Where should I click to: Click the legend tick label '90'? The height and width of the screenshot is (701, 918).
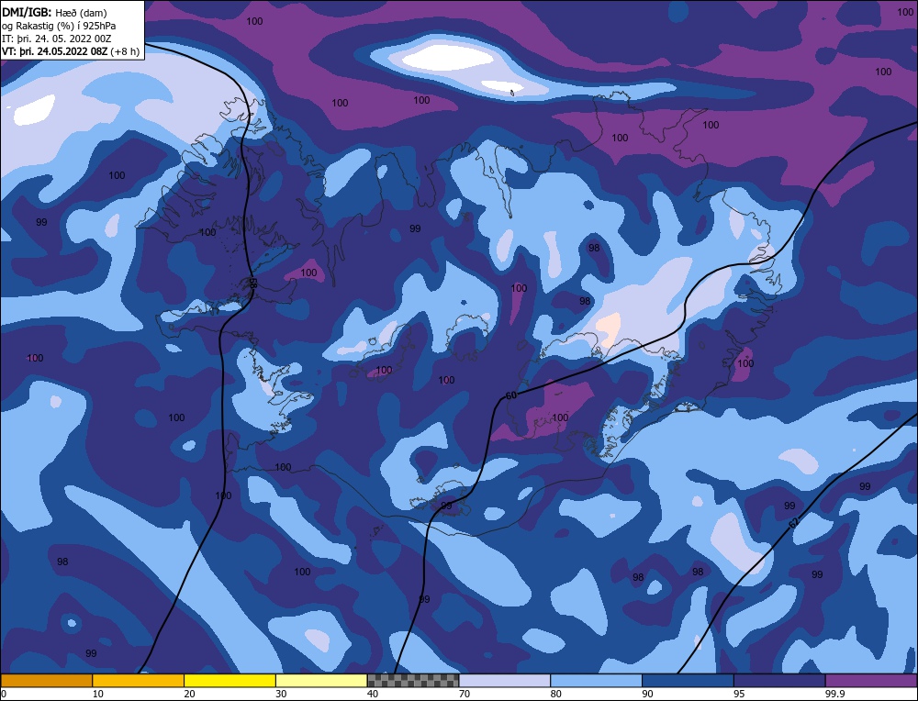point(647,694)
